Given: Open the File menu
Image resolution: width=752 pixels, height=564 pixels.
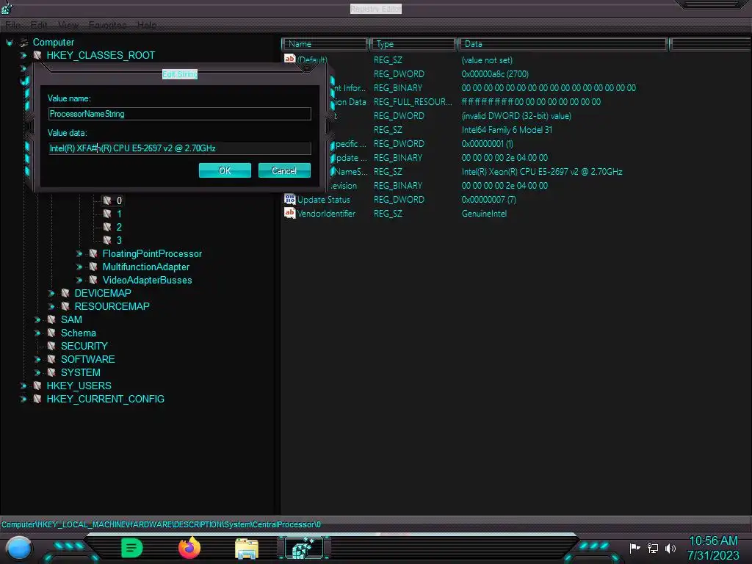Looking at the screenshot, I should pos(13,25).
